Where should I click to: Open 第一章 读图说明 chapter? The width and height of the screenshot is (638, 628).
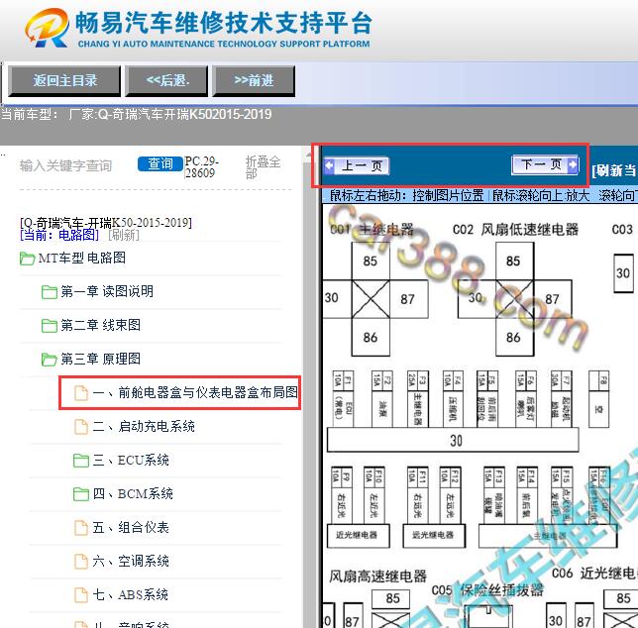tap(107, 291)
